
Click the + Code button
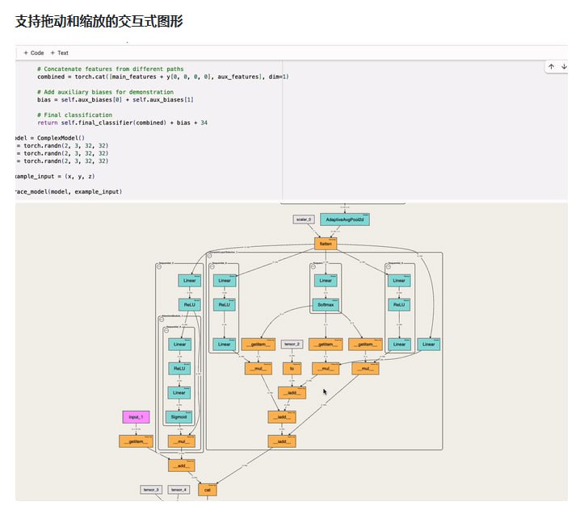coord(33,52)
